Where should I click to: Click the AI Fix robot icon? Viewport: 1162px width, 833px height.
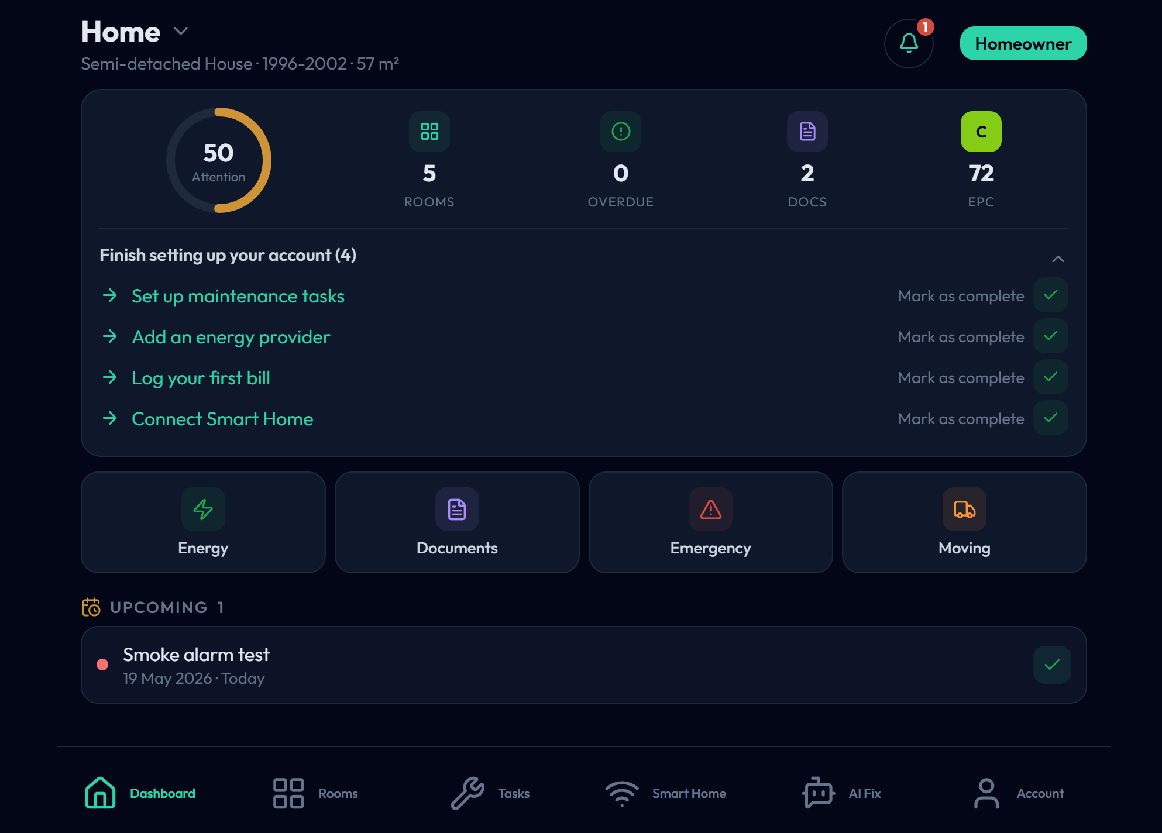pos(819,793)
